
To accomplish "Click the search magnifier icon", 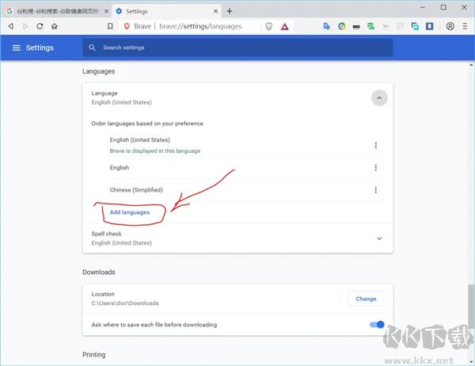I will coord(92,48).
